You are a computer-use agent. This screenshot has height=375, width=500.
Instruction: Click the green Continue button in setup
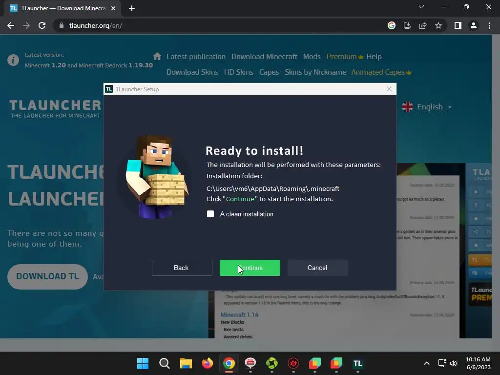pyautogui.click(x=250, y=268)
